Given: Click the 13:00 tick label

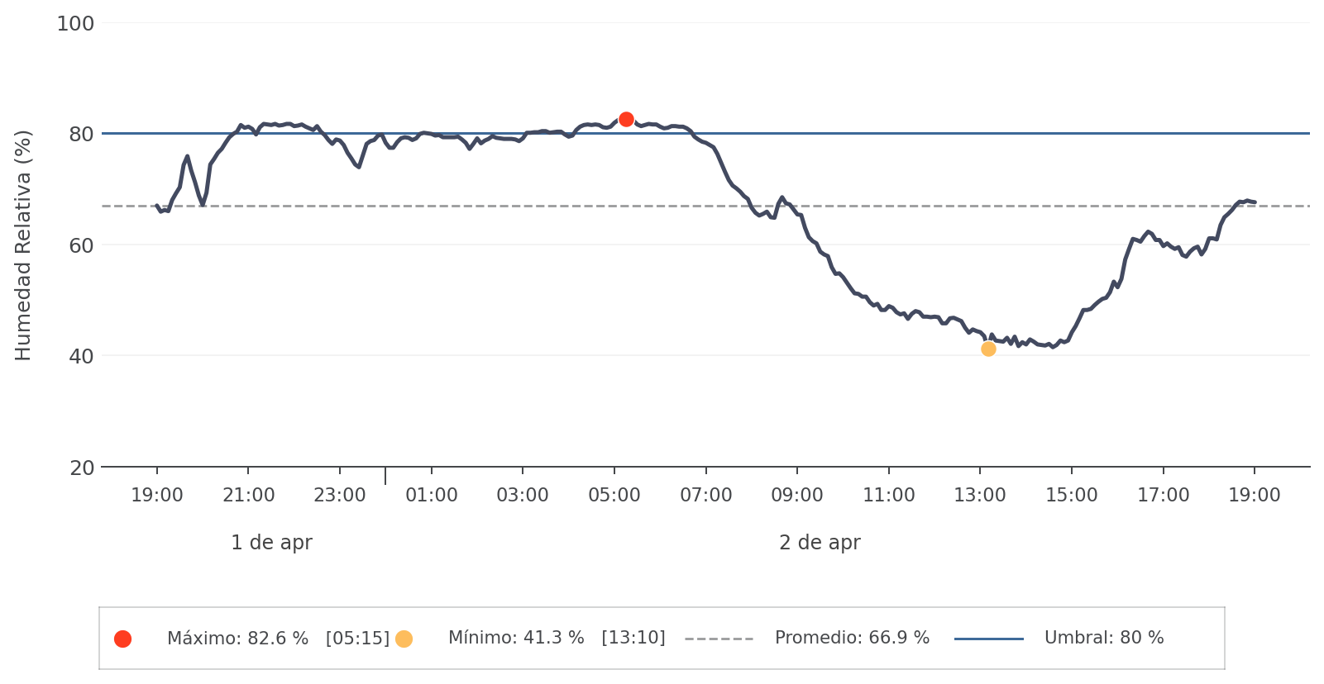Looking at the screenshot, I should 980,496.
